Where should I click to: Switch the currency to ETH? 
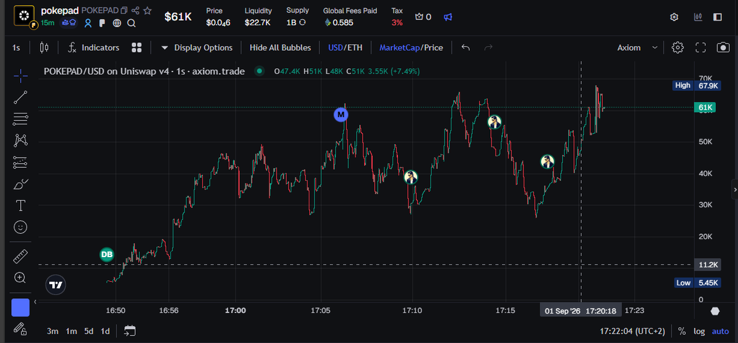pos(355,47)
